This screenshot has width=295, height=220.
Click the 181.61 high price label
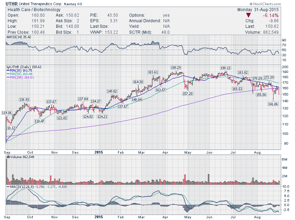[x=153, y=72]
